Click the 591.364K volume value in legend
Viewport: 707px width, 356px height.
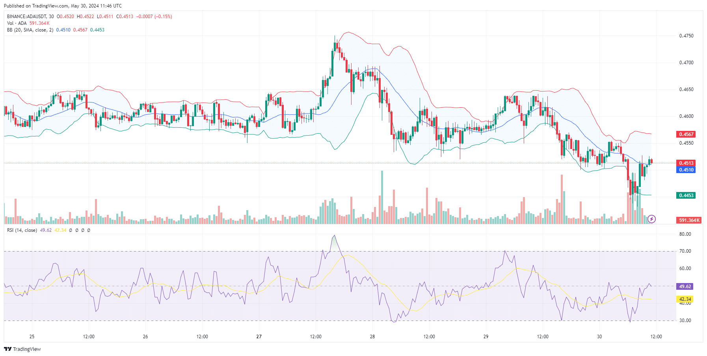39,23
